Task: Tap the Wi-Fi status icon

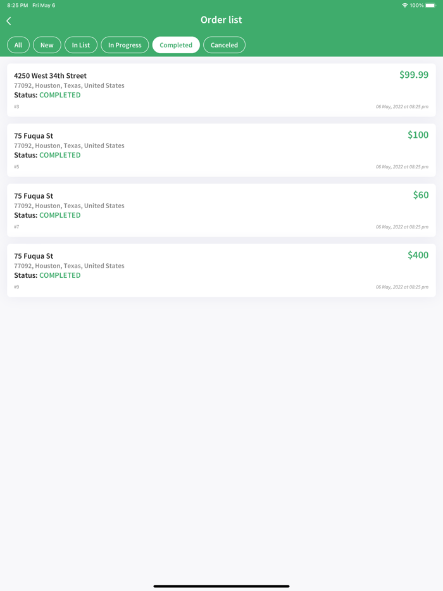Action: (405, 5)
